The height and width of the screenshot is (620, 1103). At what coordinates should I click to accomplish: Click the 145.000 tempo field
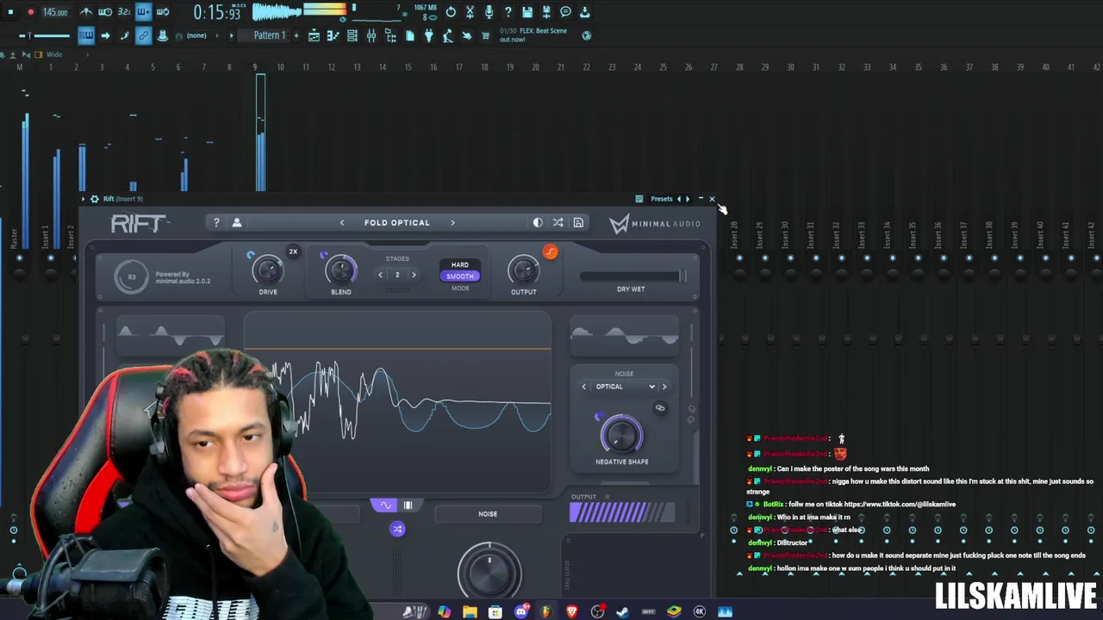point(55,12)
